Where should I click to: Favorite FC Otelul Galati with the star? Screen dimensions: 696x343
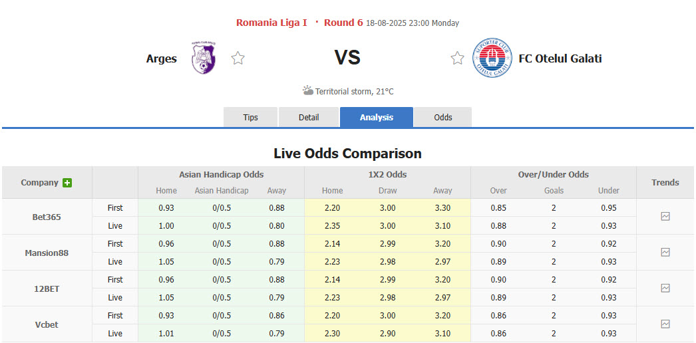point(457,58)
